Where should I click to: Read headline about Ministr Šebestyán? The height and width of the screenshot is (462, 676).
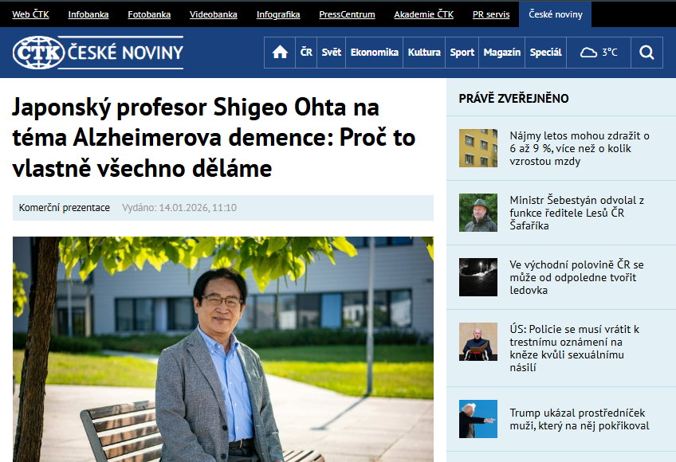pyautogui.click(x=576, y=213)
